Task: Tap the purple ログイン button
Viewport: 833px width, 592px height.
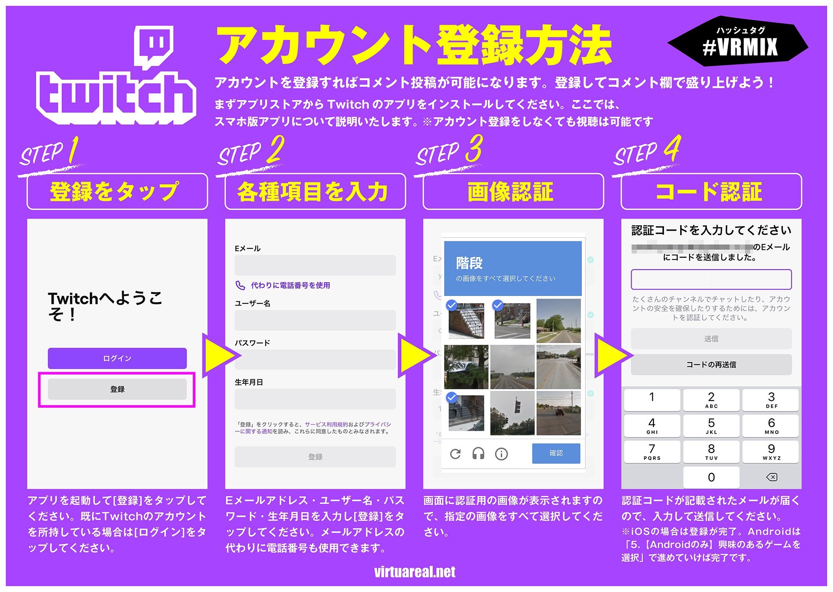Action: point(117,358)
